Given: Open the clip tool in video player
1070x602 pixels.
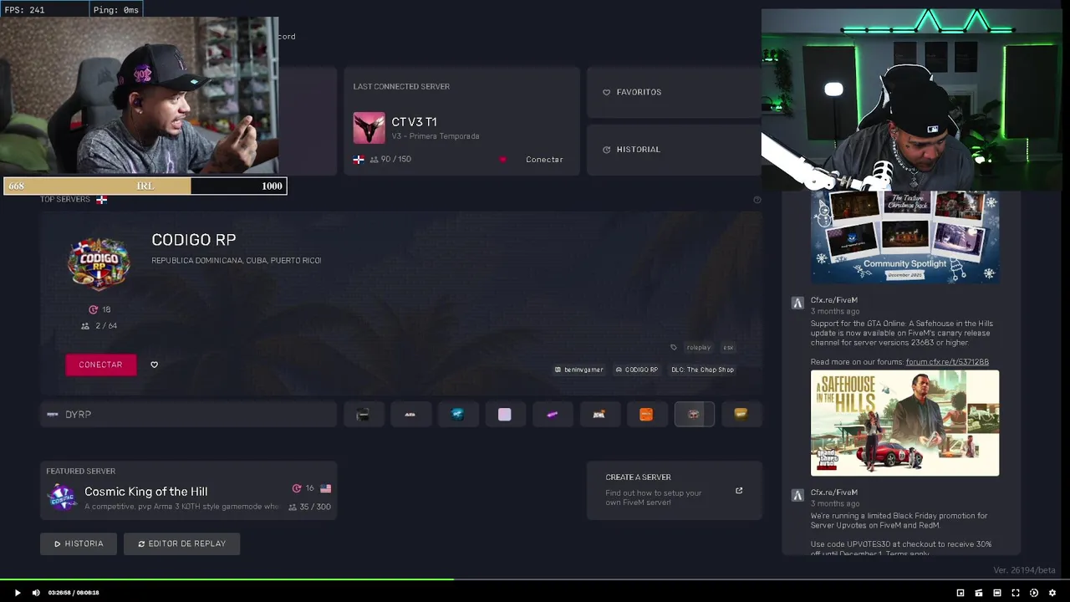Looking at the screenshot, I should coord(979,593).
